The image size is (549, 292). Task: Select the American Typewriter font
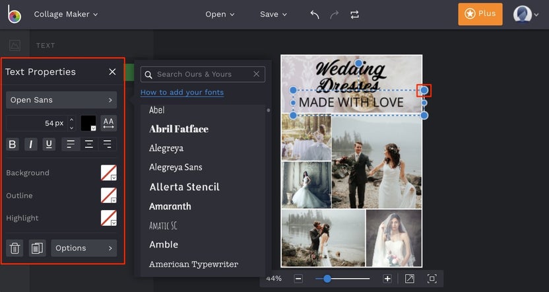[x=193, y=264]
